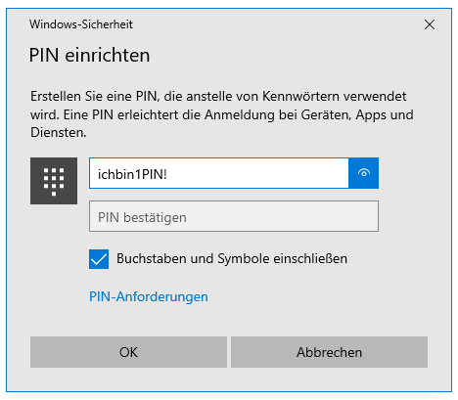458x400 pixels.
Task: Click the Buchstaben und Symbole einschließen label
Action: [x=232, y=259]
